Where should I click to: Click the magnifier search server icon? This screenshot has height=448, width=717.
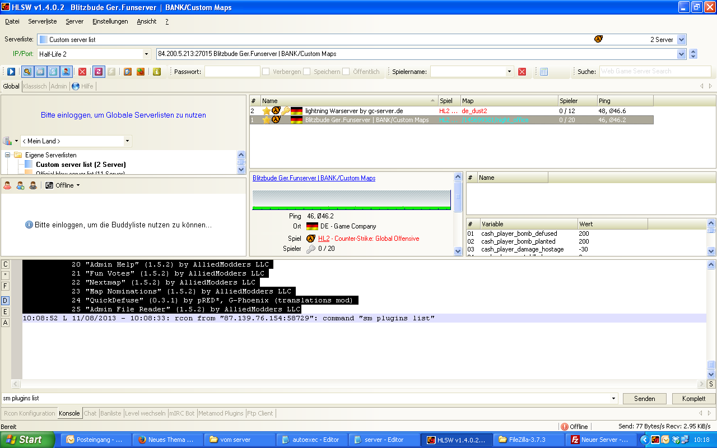[x=27, y=72]
